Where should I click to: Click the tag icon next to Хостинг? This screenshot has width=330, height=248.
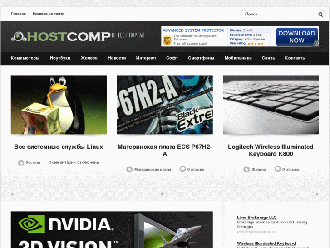pos(21,162)
